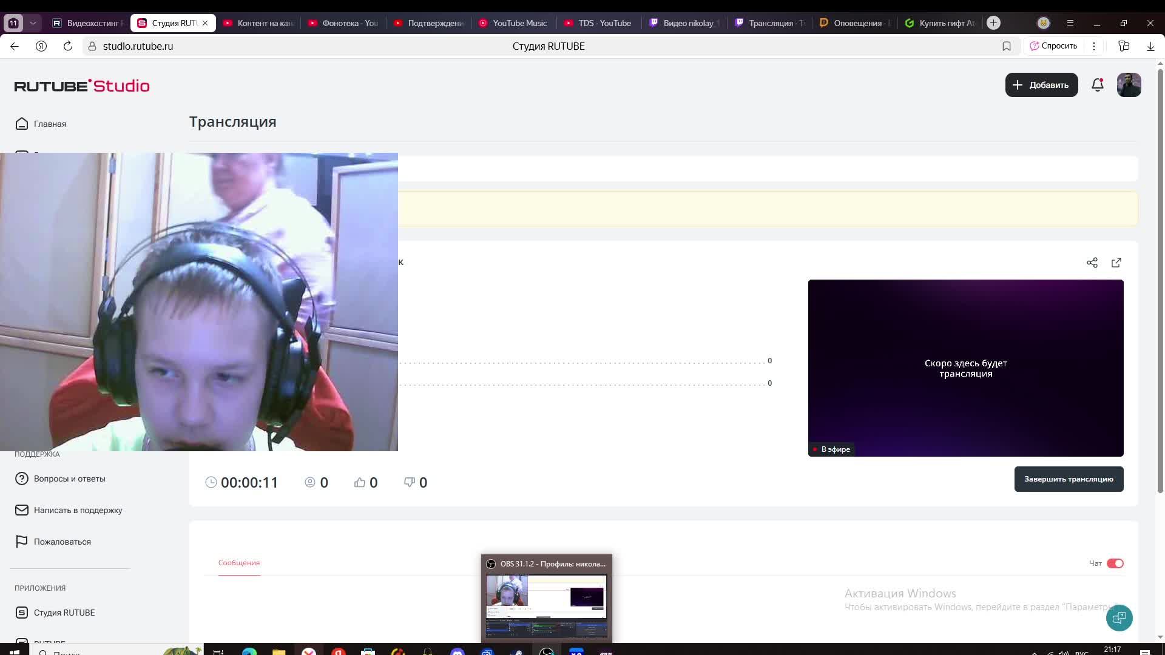The height and width of the screenshot is (655, 1165).
Task: Open Написать в поддержку link
Action: tap(78, 510)
